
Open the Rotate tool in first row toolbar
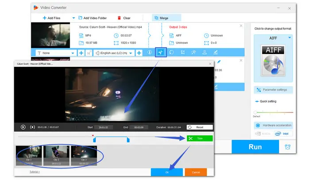click(x=172, y=52)
